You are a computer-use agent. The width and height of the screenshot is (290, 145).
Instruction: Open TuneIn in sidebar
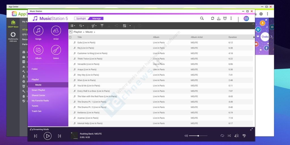pos(35,106)
